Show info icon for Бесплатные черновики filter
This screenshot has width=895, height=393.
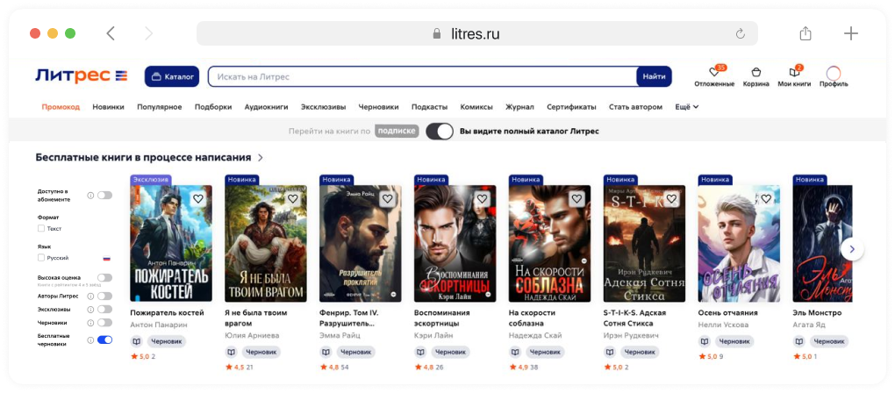tap(90, 340)
